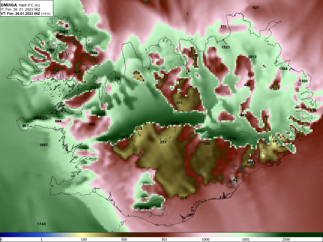Click the 1001 label on the color scale
Image resolution: width=323 pixels, height=242 pixels.
tap(246, 239)
